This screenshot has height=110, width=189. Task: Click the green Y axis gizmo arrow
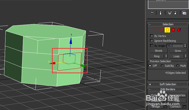pyautogui.click(x=83, y=66)
